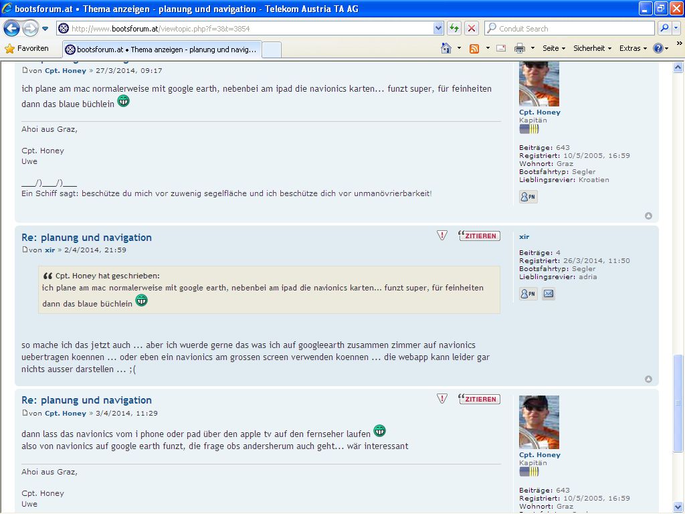Open the xir username link in profile sidebar
The height and width of the screenshot is (514, 685).
524,237
